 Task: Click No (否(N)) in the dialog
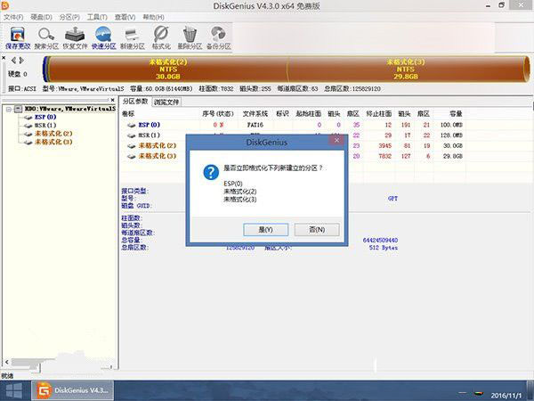point(317,230)
